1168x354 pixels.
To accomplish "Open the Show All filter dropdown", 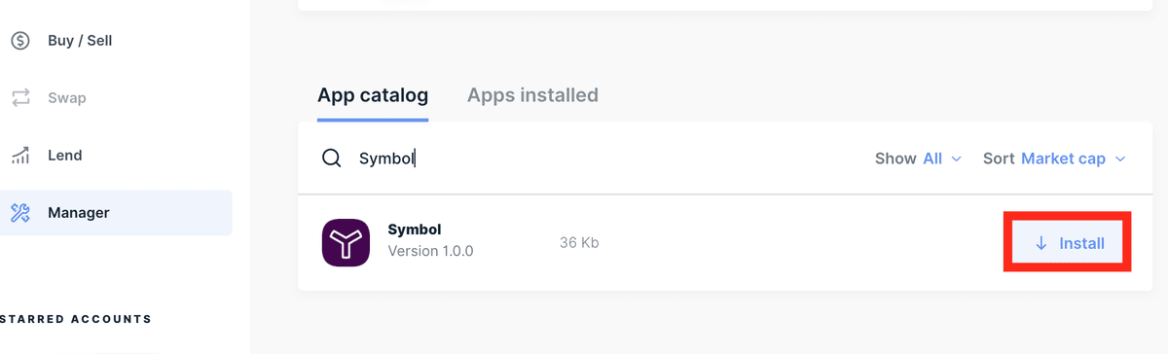I will [918, 159].
